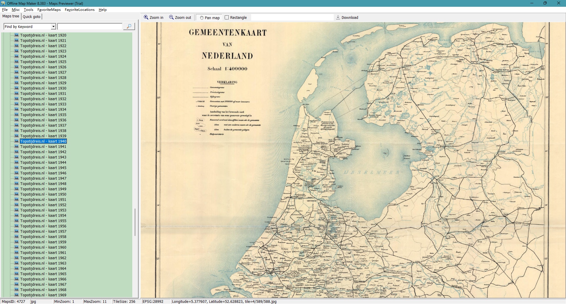Open the File menu
Screen dimensions: 566x304
pyautogui.click(x=5, y=10)
